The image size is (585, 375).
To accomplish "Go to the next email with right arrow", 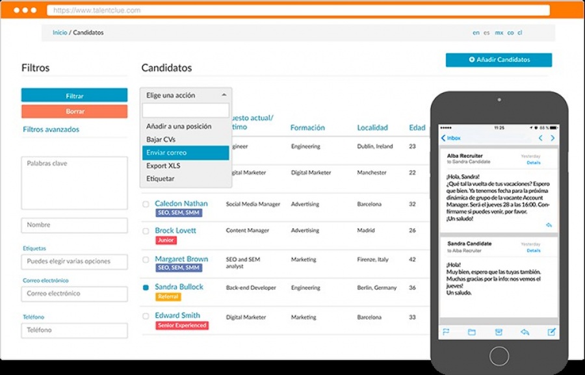I will (552, 138).
